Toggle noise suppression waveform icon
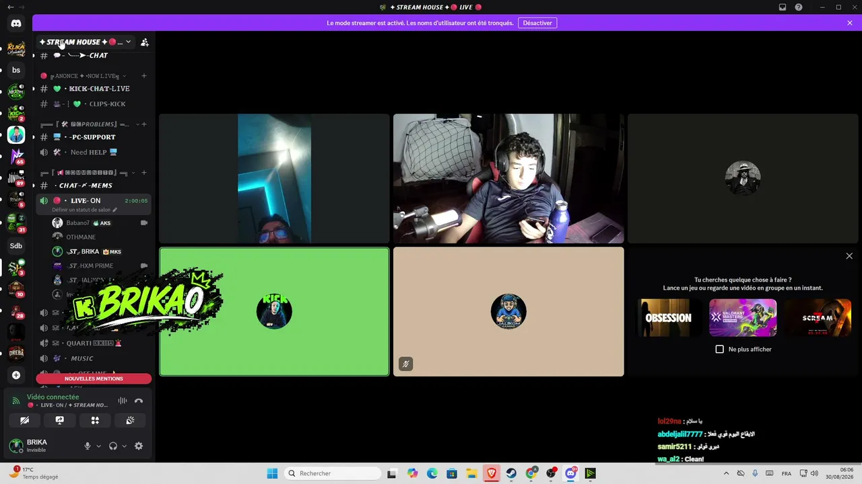This screenshot has width=862, height=484. pyautogui.click(x=123, y=401)
